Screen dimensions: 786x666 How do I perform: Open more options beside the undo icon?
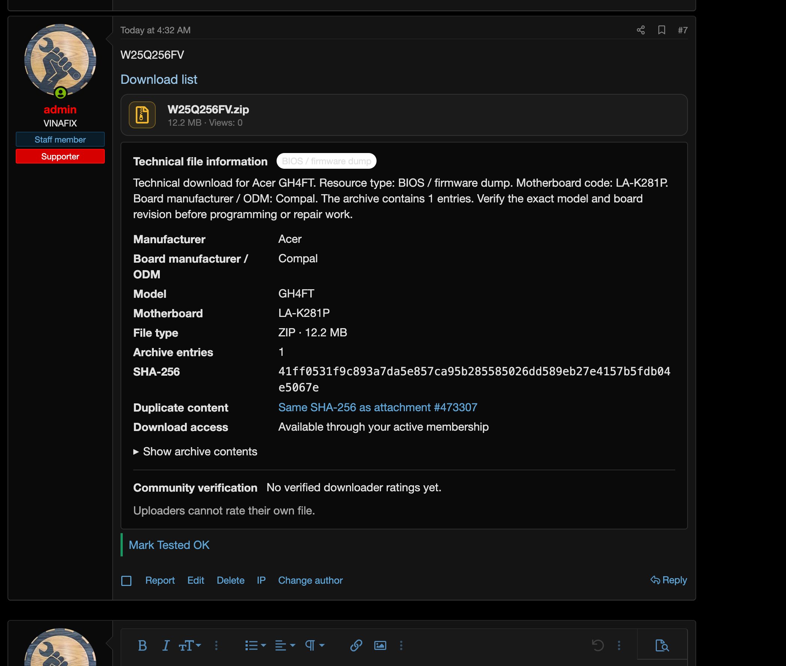click(x=619, y=646)
